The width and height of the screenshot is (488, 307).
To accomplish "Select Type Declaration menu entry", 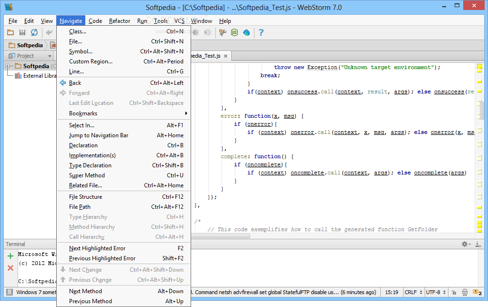I will click(123, 165).
